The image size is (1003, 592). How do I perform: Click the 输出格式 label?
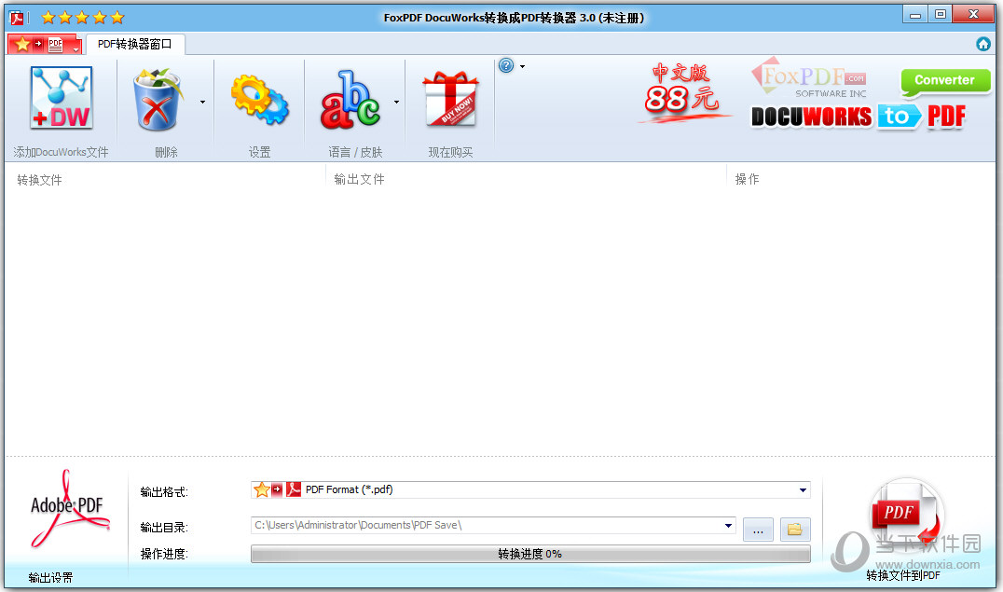pyautogui.click(x=164, y=492)
